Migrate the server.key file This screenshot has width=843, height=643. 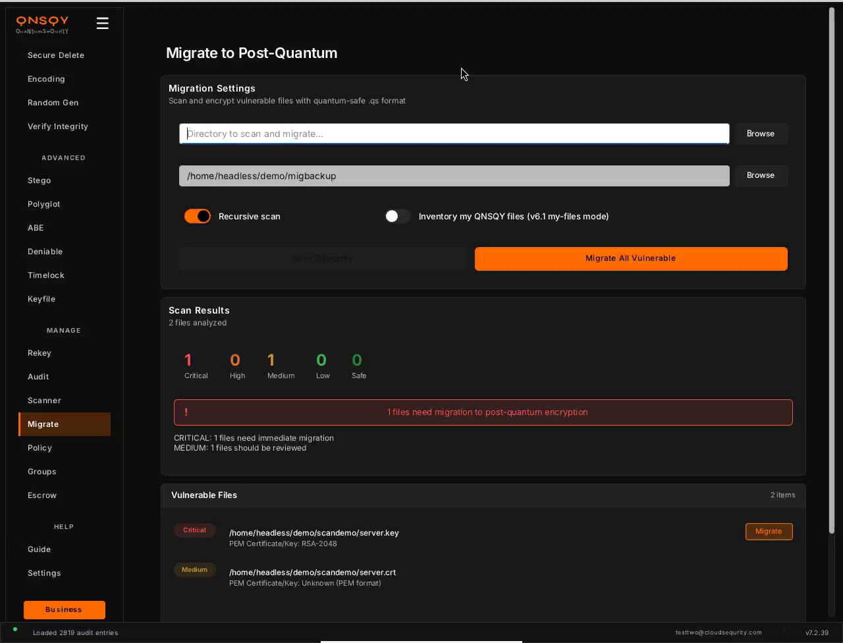click(x=769, y=532)
